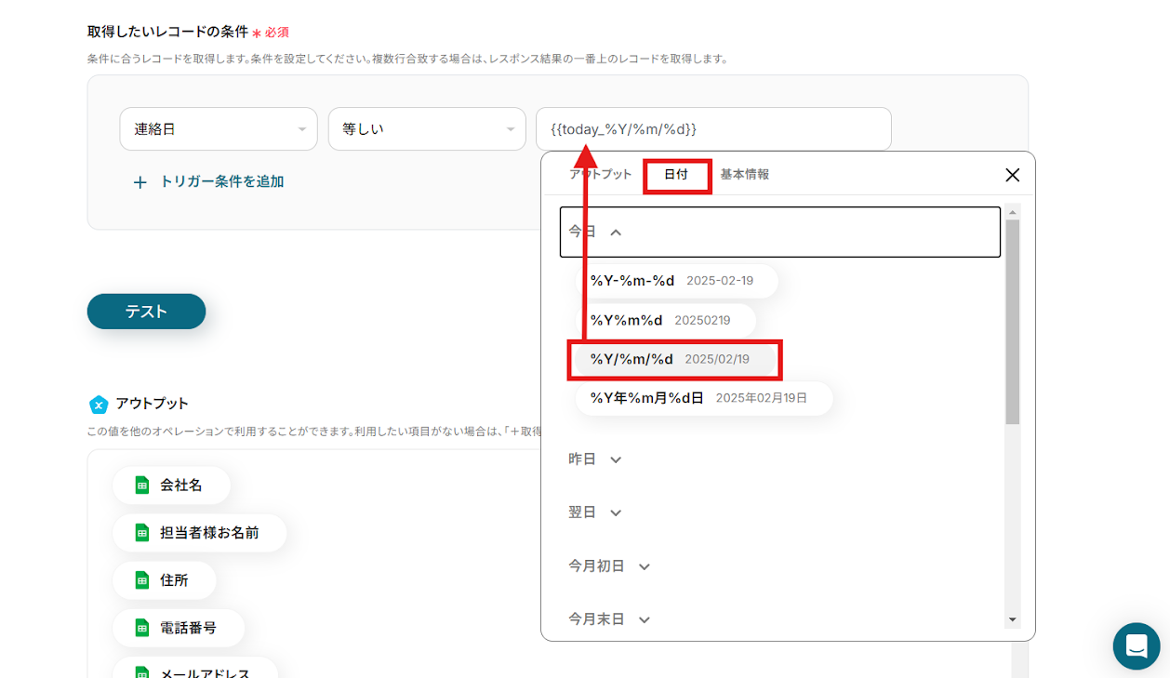Expand the 今月初日 date section
The height and width of the screenshot is (678, 1170).
coord(609,565)
